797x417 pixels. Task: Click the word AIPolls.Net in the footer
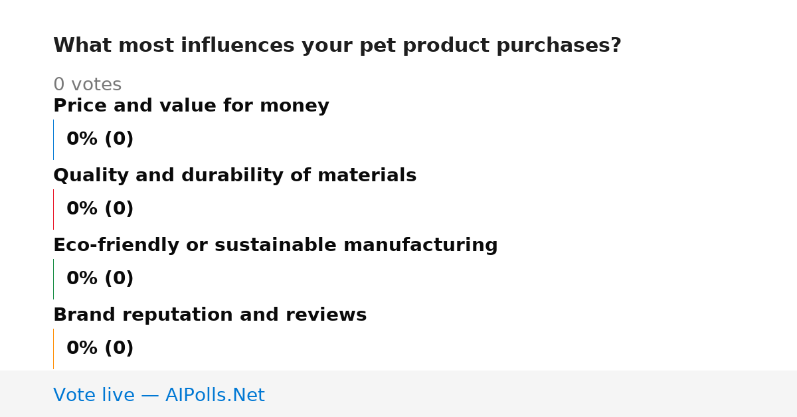[x=215, y=395]
